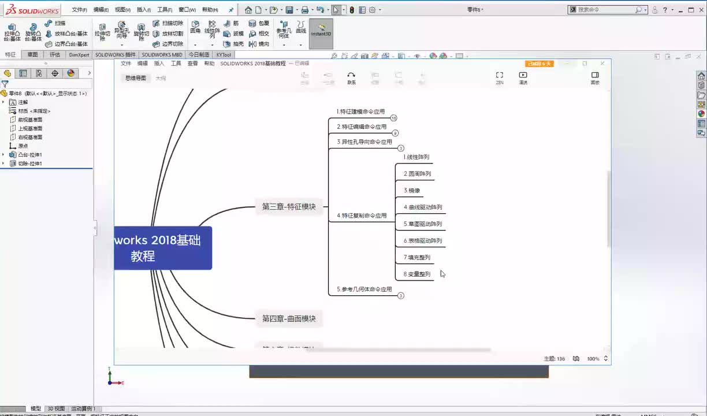Select the 拉伸凸台/基体 extrude boss tool
707x416 pixels.
(x=12, y=32)
